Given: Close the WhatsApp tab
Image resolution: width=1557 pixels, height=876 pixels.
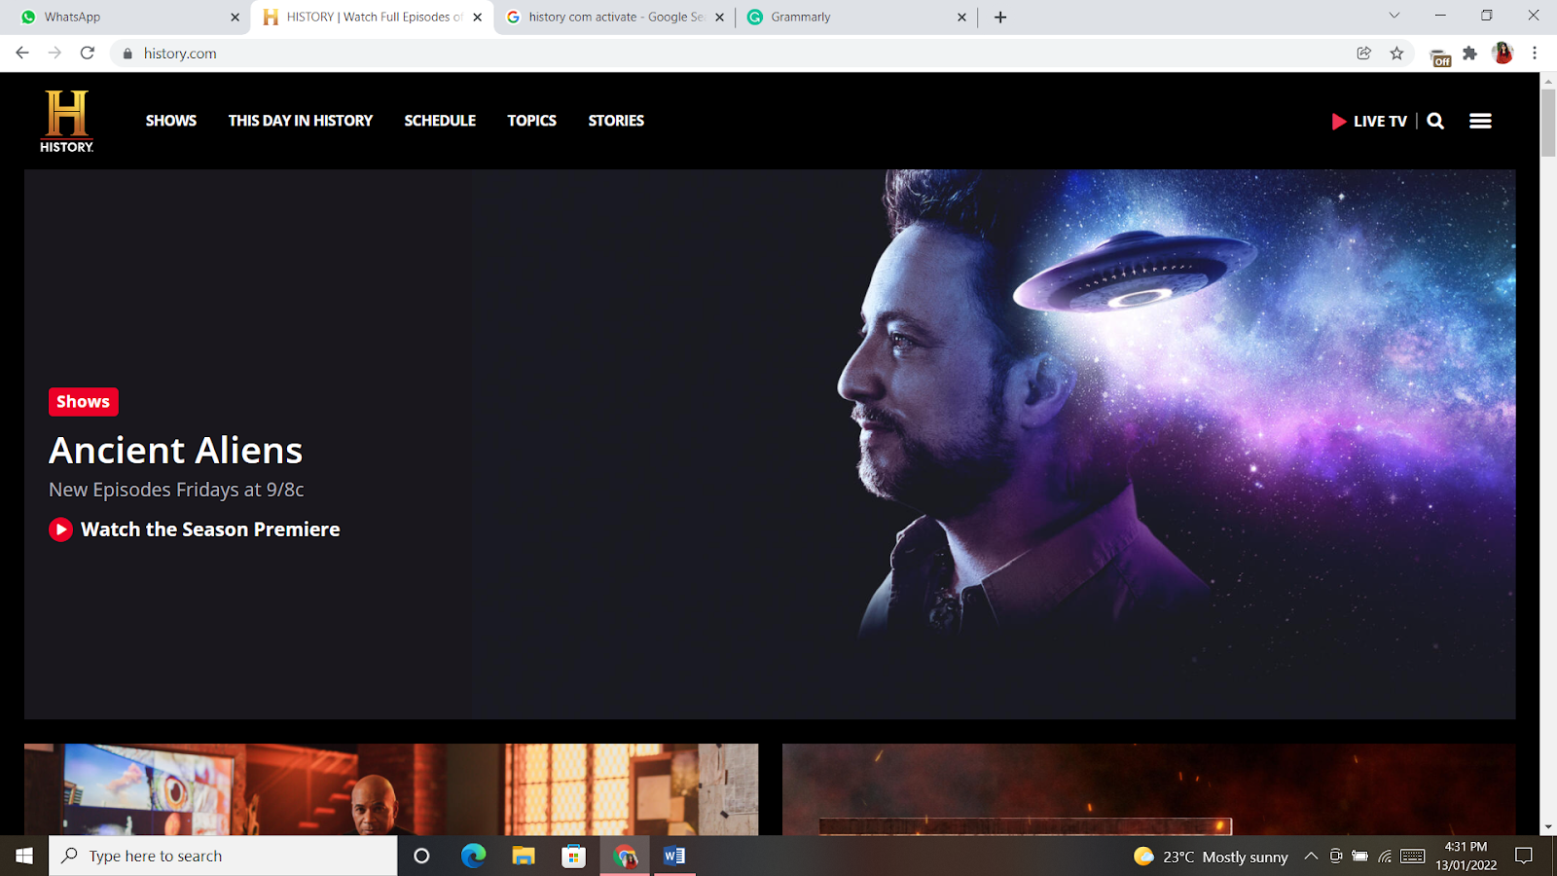Looking at the screenshot, I should 235,17.
